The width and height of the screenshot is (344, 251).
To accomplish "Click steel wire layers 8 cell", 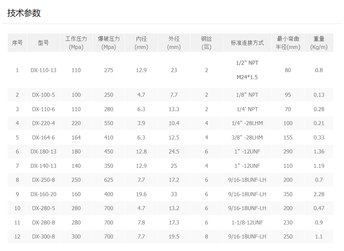I will [206, 237].
